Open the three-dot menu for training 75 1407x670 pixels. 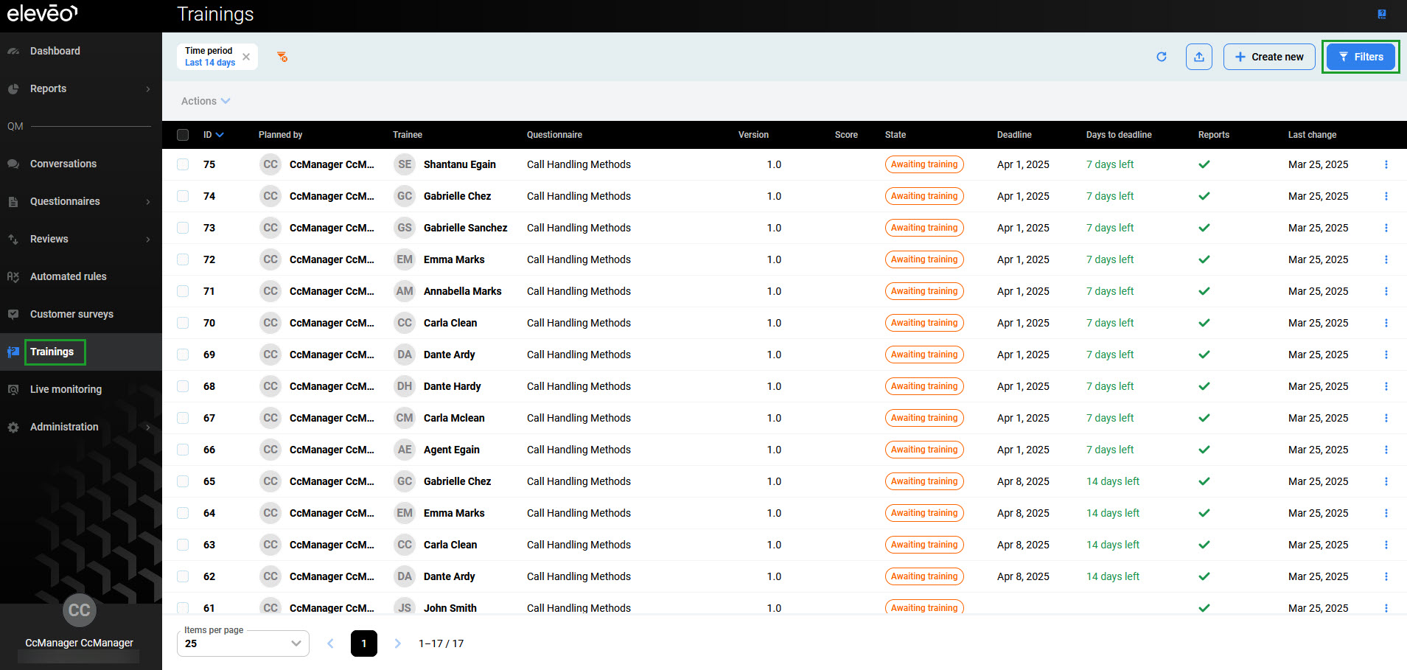click(1386, 164)
